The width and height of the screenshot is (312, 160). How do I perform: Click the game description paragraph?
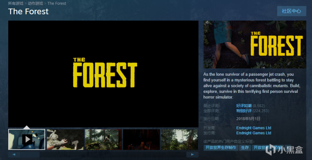(x=252, y=86)
